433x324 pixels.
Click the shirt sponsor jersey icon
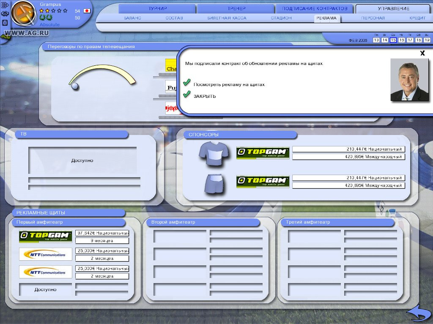214,154
